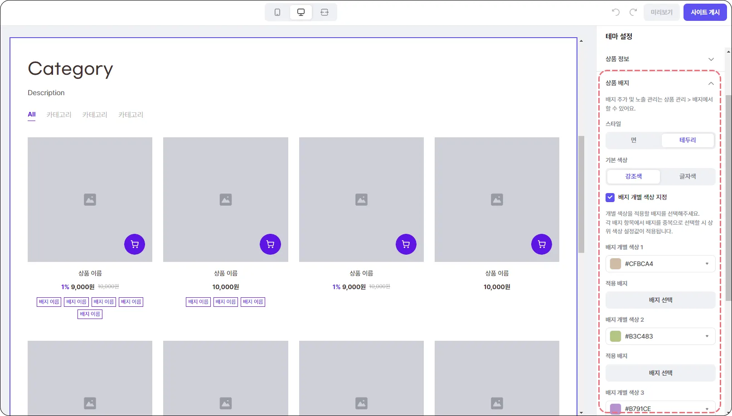Click 배지 선택 under 배지 개별 색상 1
Image resolution: width=732 pixels, height=416 pixels.
(x=660, y=300)
